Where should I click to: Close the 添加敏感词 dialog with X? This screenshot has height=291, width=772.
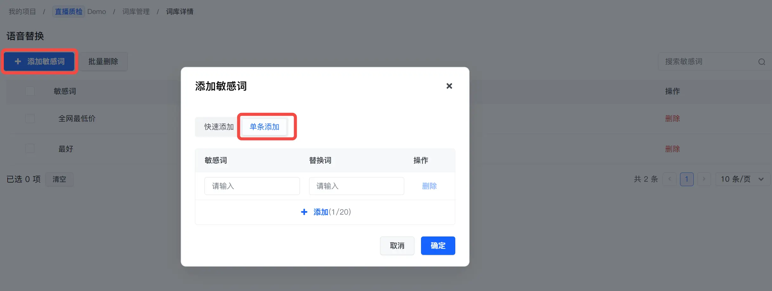[449, 86]
